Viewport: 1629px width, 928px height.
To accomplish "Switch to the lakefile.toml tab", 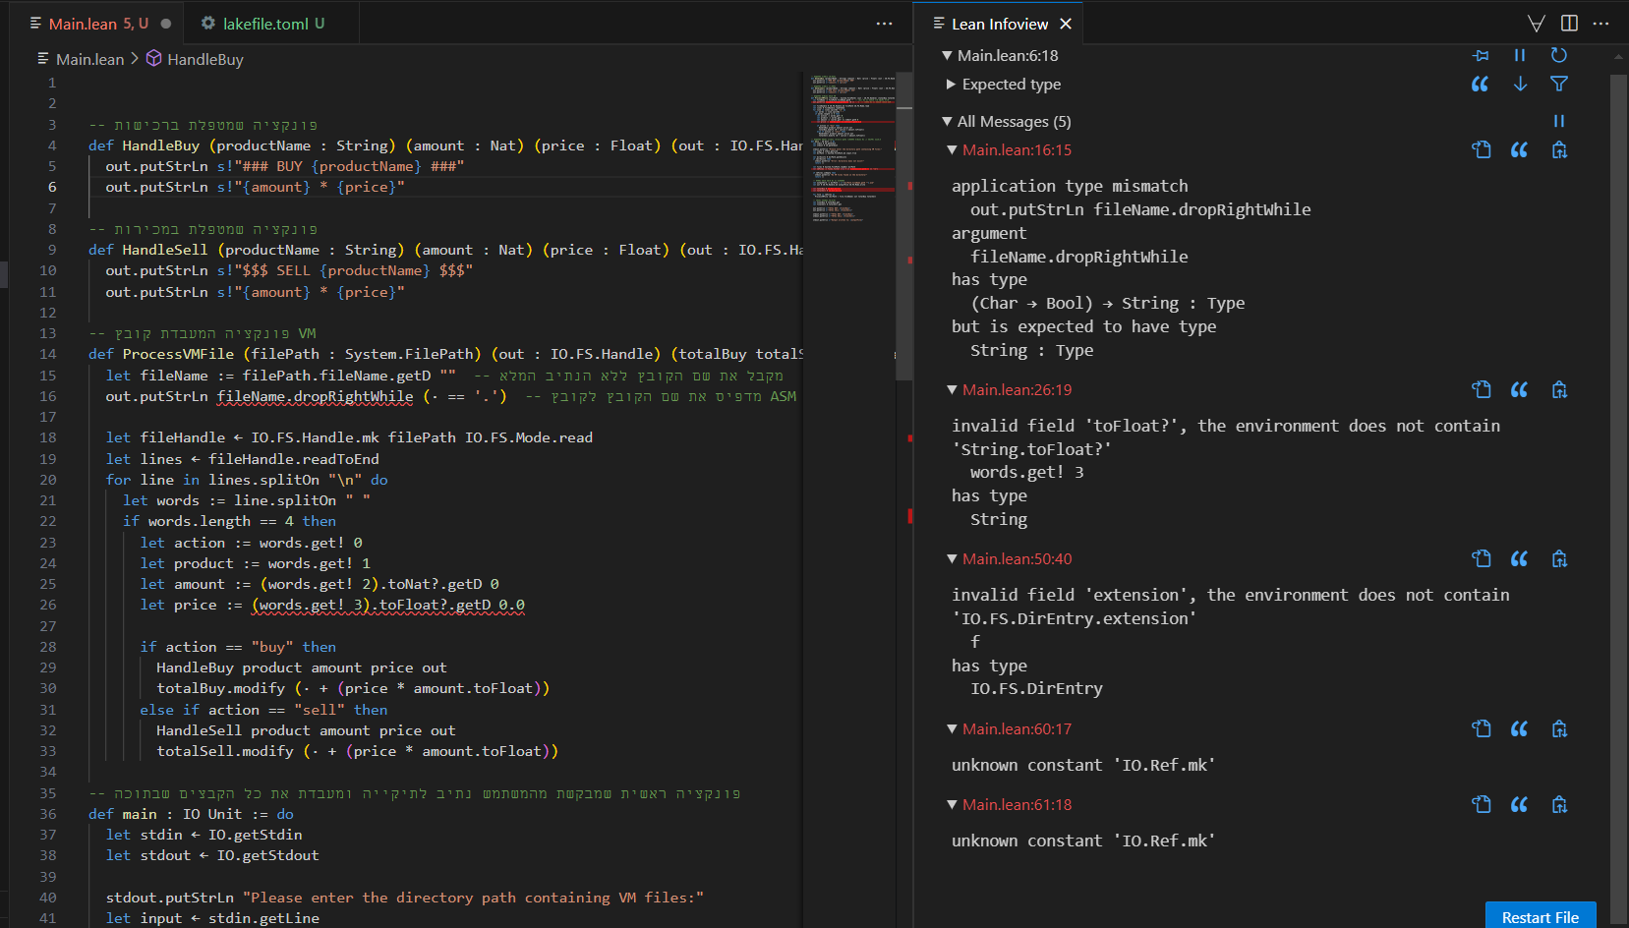I will click(272, 24).
